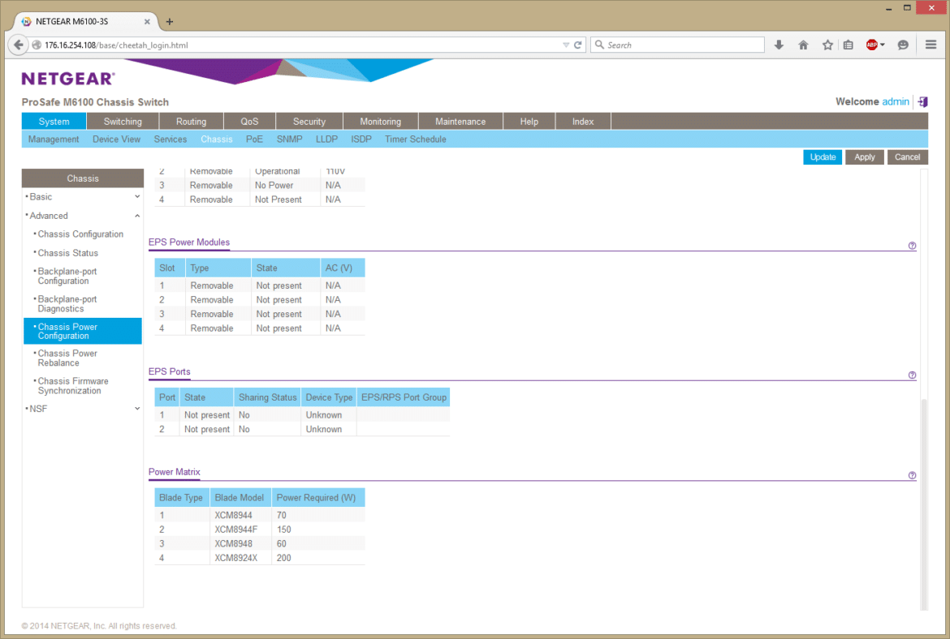The image size is (950, 639).
Task: Select the LLDP submenu item
Action: click(326, 139)
